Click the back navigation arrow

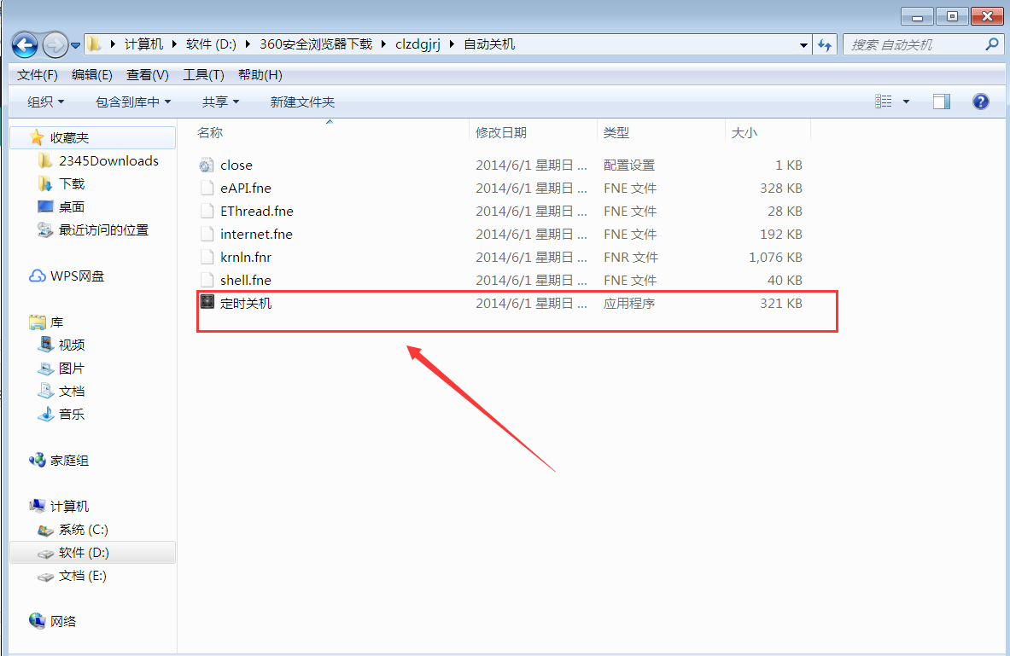[25, 44]
